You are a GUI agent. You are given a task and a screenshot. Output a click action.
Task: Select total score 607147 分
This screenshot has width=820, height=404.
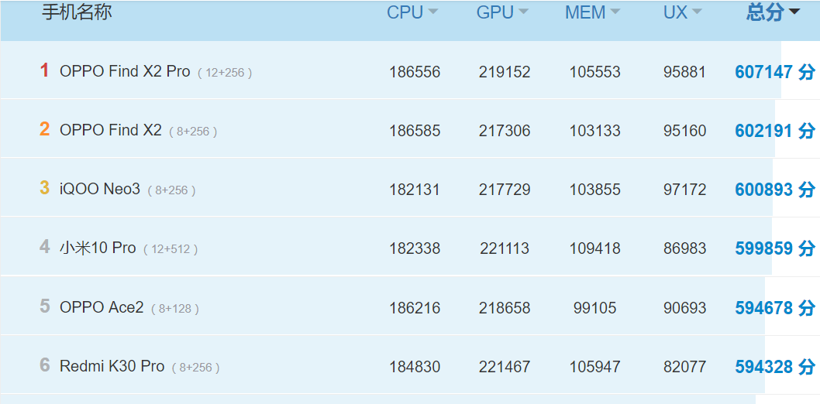(775, 71)
